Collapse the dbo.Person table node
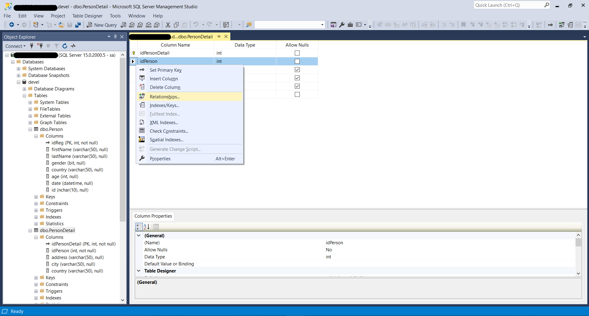The image size is (589, 316). pyautogui.click(x=30, y=129)
